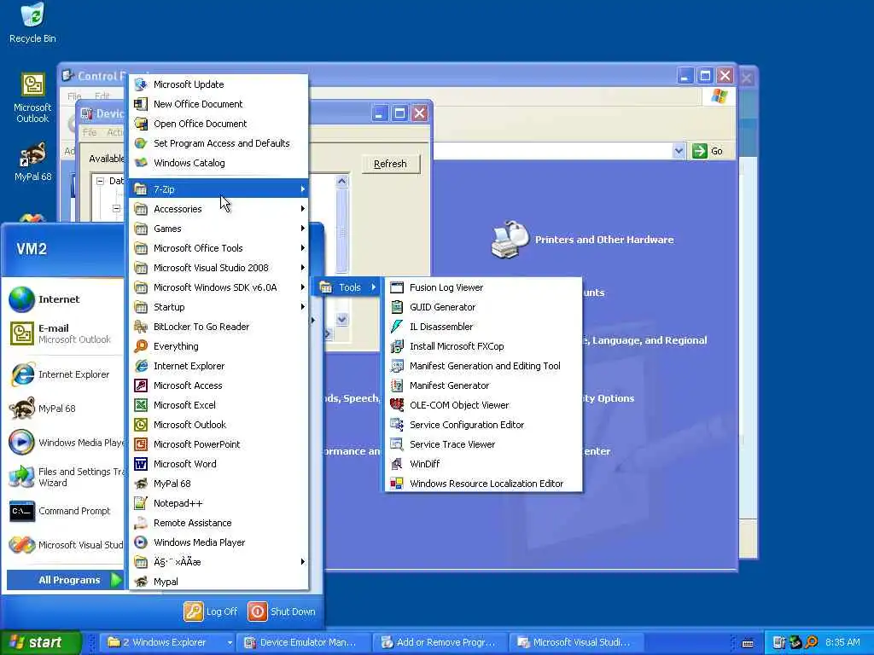
Task: Click scroll down arrow in Device Emulator list
Action: pos(341,319)
